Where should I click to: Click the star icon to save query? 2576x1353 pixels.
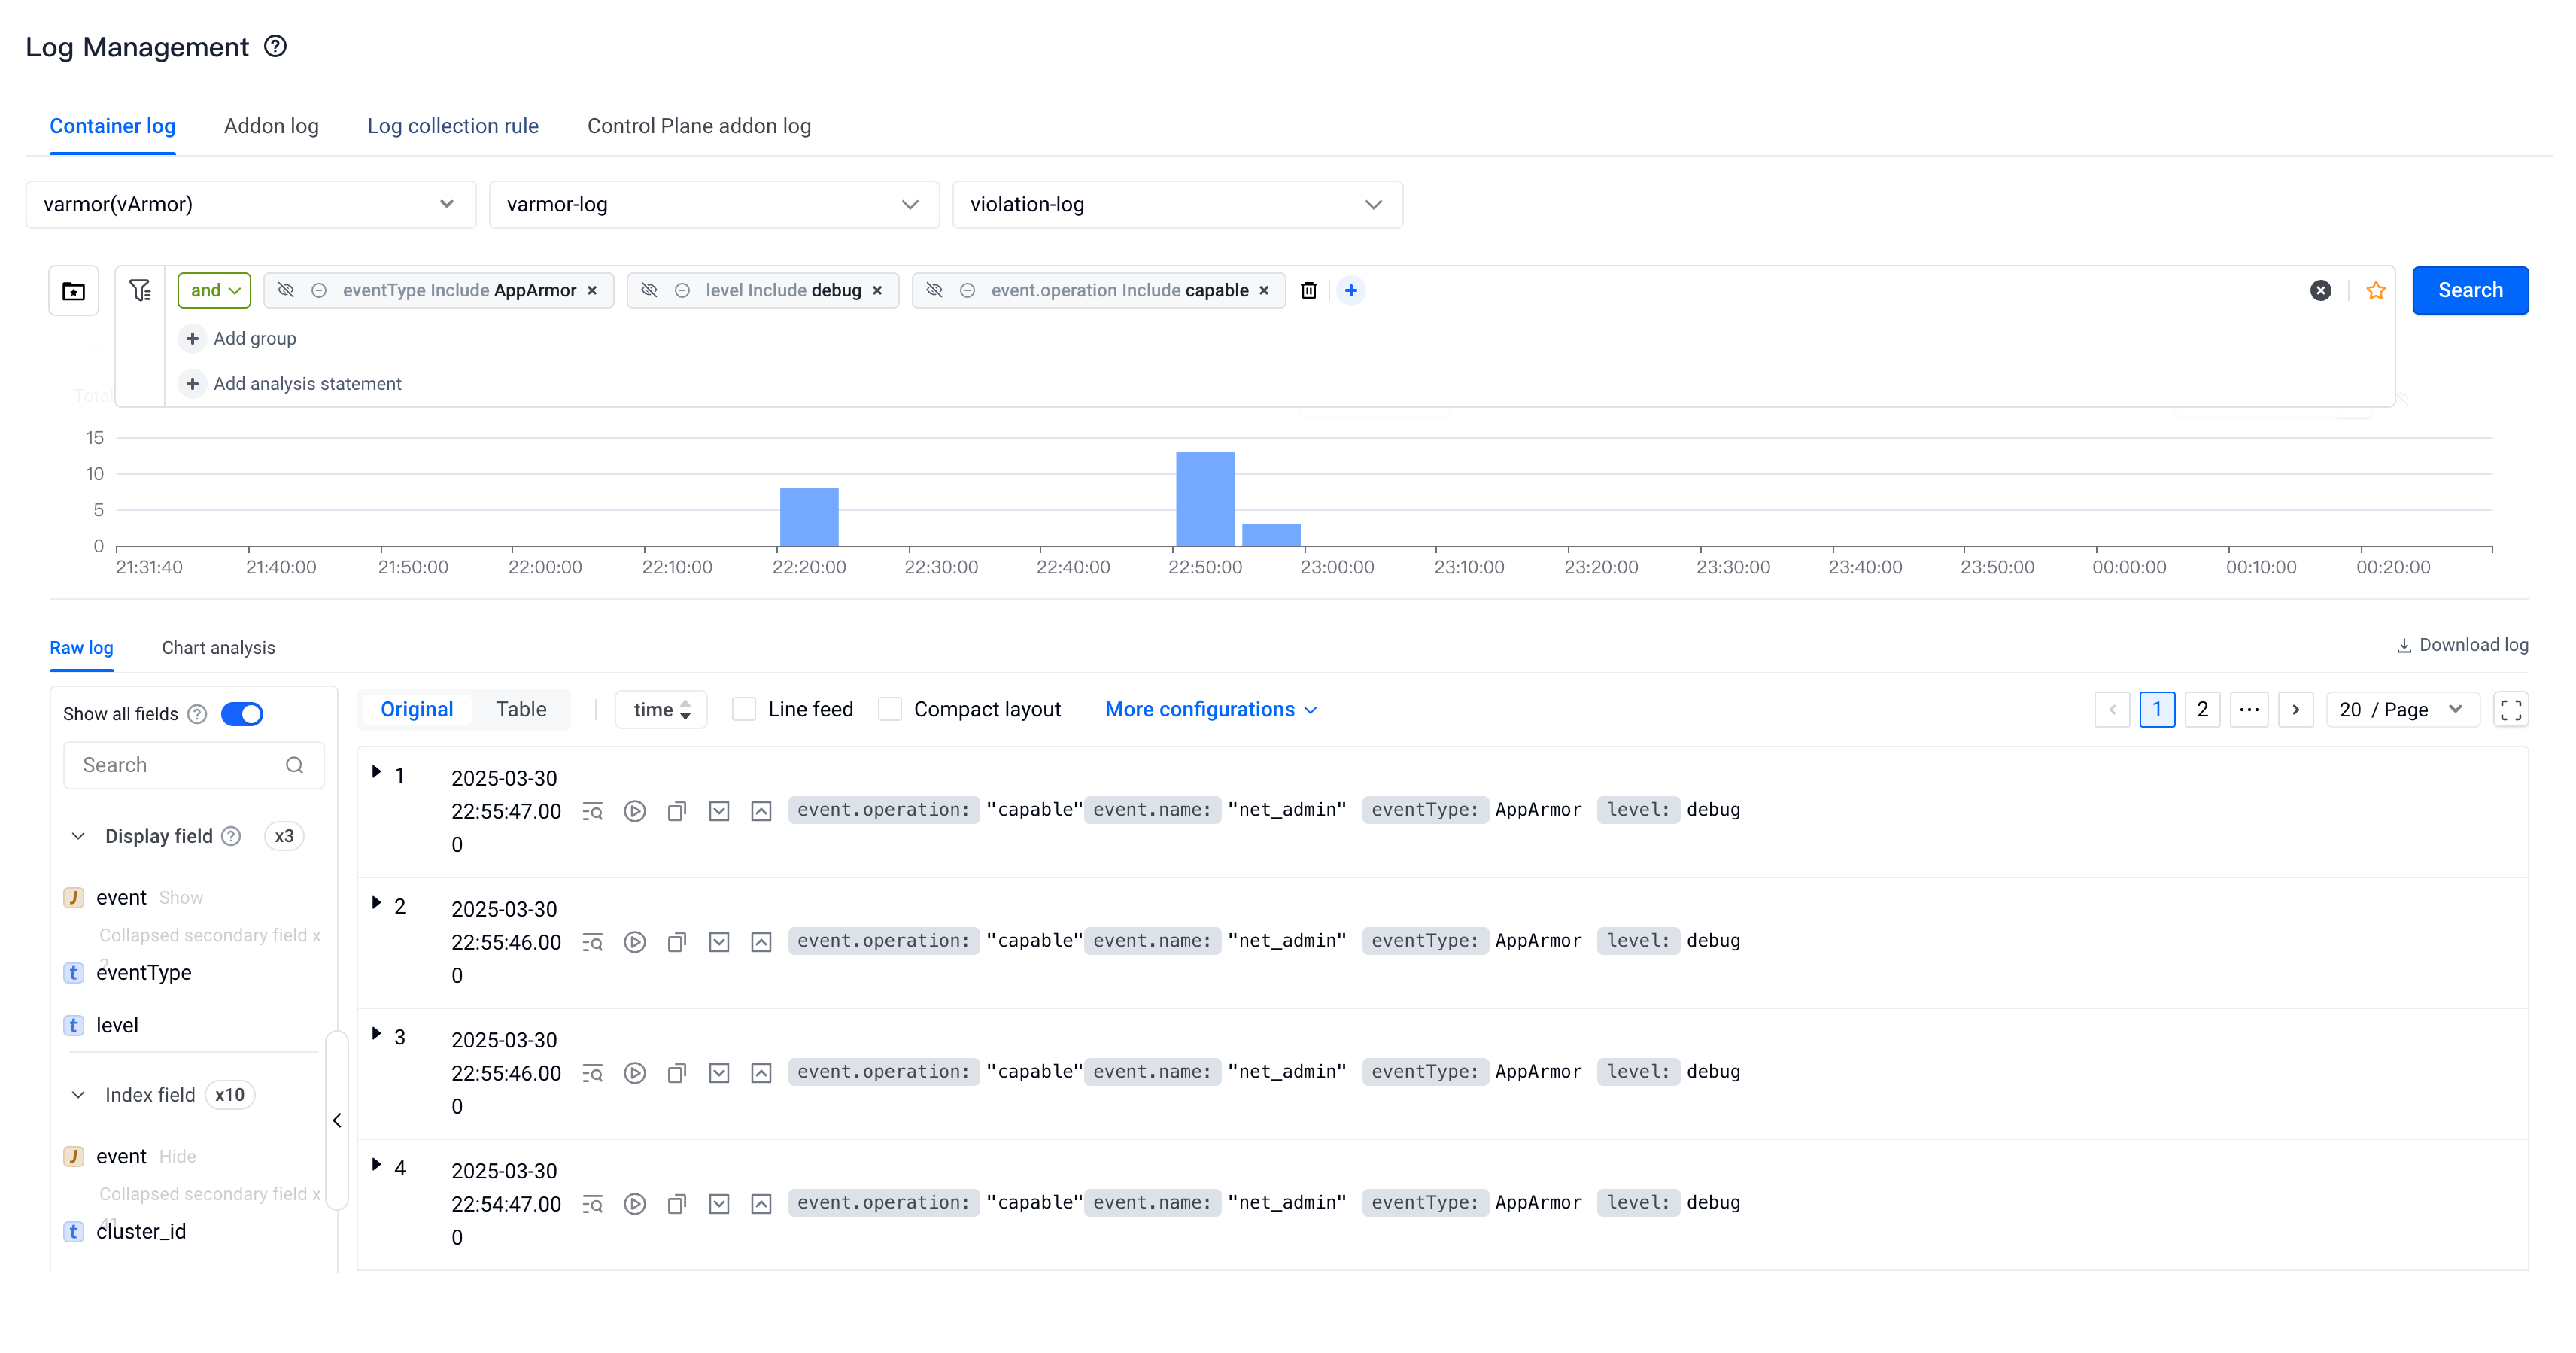tap(2375, 290)
